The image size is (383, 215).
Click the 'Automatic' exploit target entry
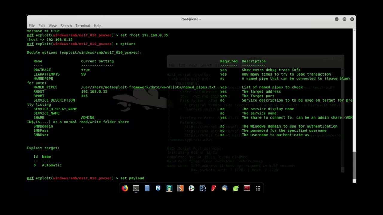[52, 165]
